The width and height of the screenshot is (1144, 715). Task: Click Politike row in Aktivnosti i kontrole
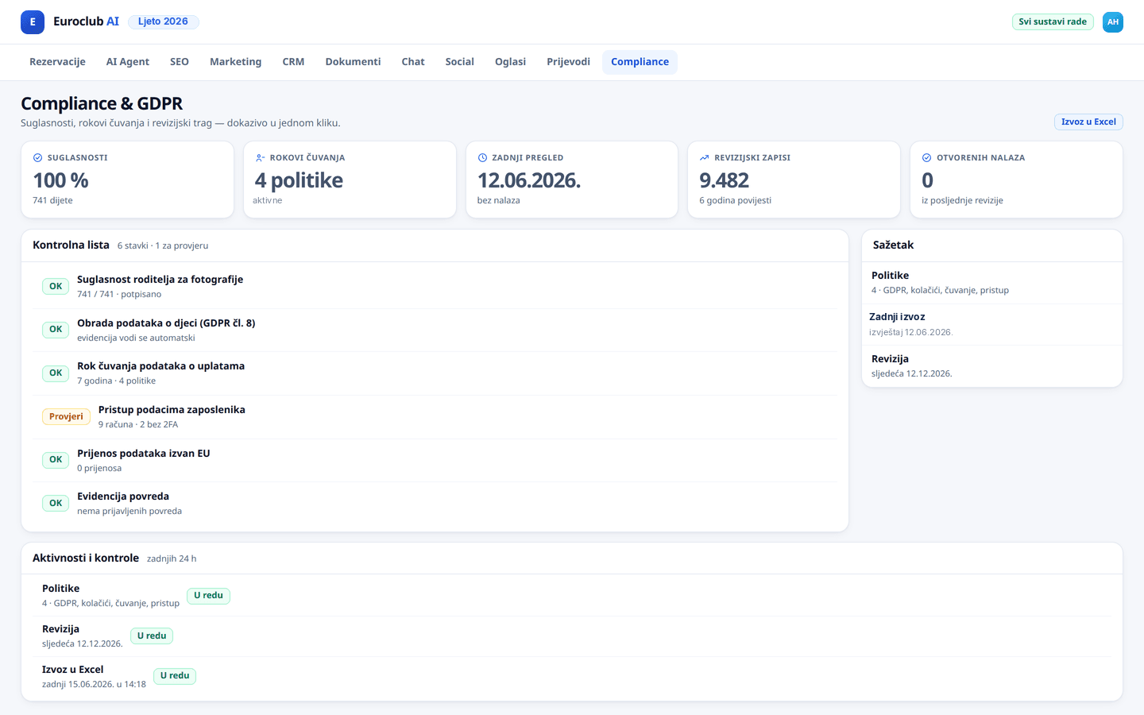tap(572, 596)
